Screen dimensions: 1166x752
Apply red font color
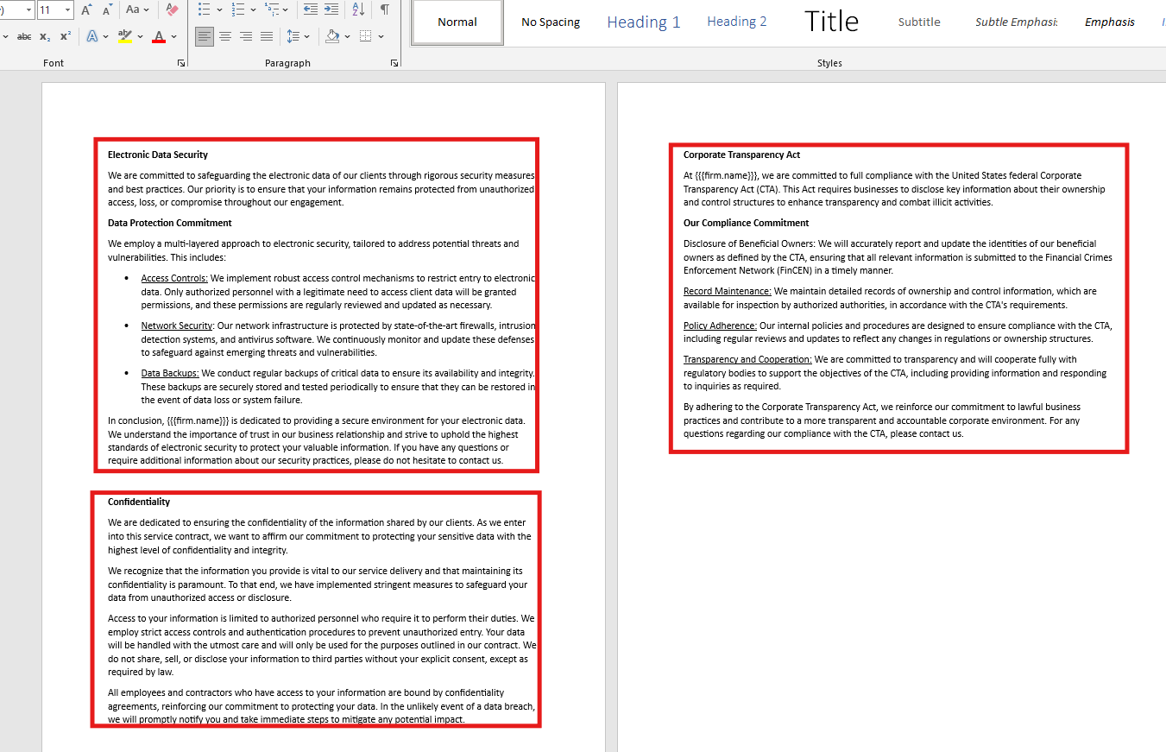[x=159, y=36]
